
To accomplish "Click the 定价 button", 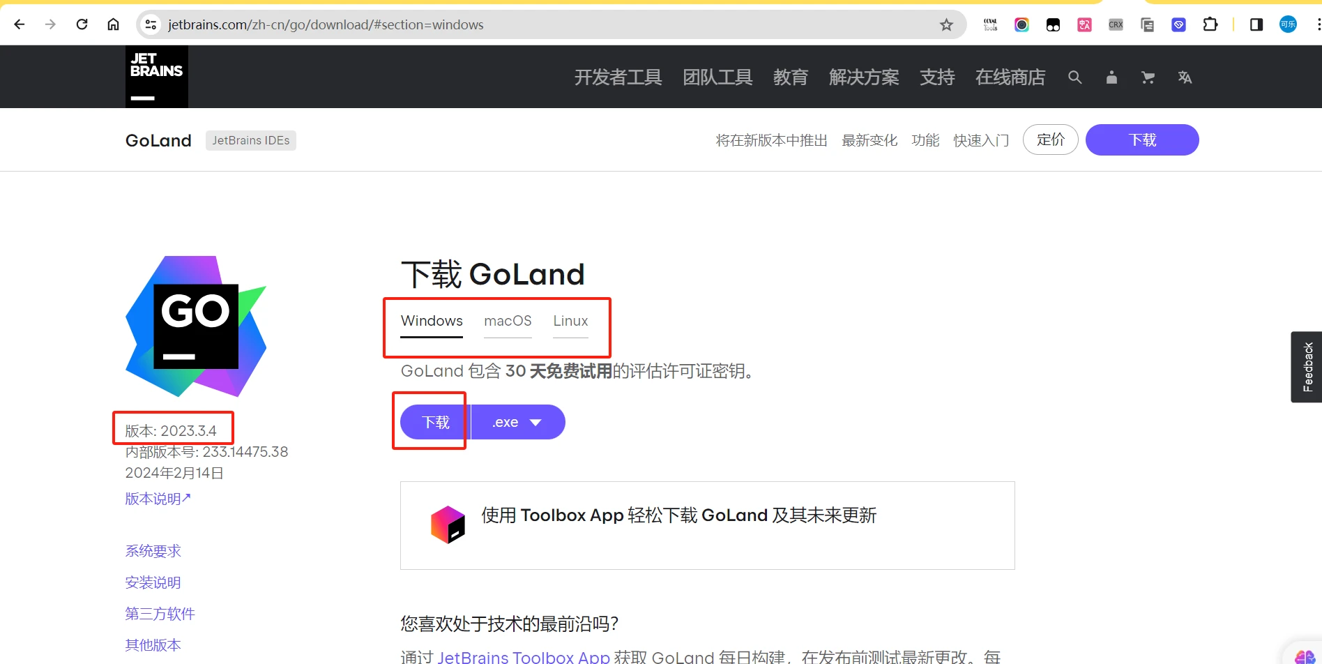I will 1051,139.
